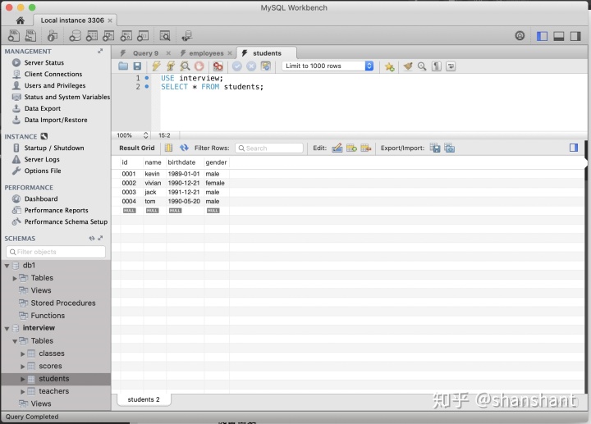The width and height of the screenshot is (591, 424).
Task: Open Server Status page
Action: point(44,62)
